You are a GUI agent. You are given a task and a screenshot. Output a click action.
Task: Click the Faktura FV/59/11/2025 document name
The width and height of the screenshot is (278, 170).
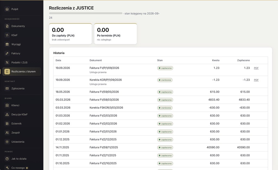pyautogui.click(x=104, y=147)
